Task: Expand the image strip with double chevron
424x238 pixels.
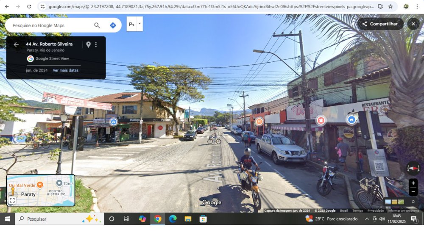Action: (413, 202)
